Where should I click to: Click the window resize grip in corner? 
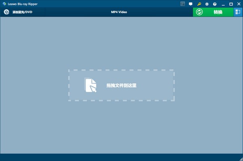(x=241, y=159)
